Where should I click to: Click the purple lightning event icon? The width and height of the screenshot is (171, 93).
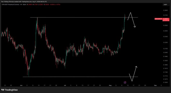[x=125, y=82]
